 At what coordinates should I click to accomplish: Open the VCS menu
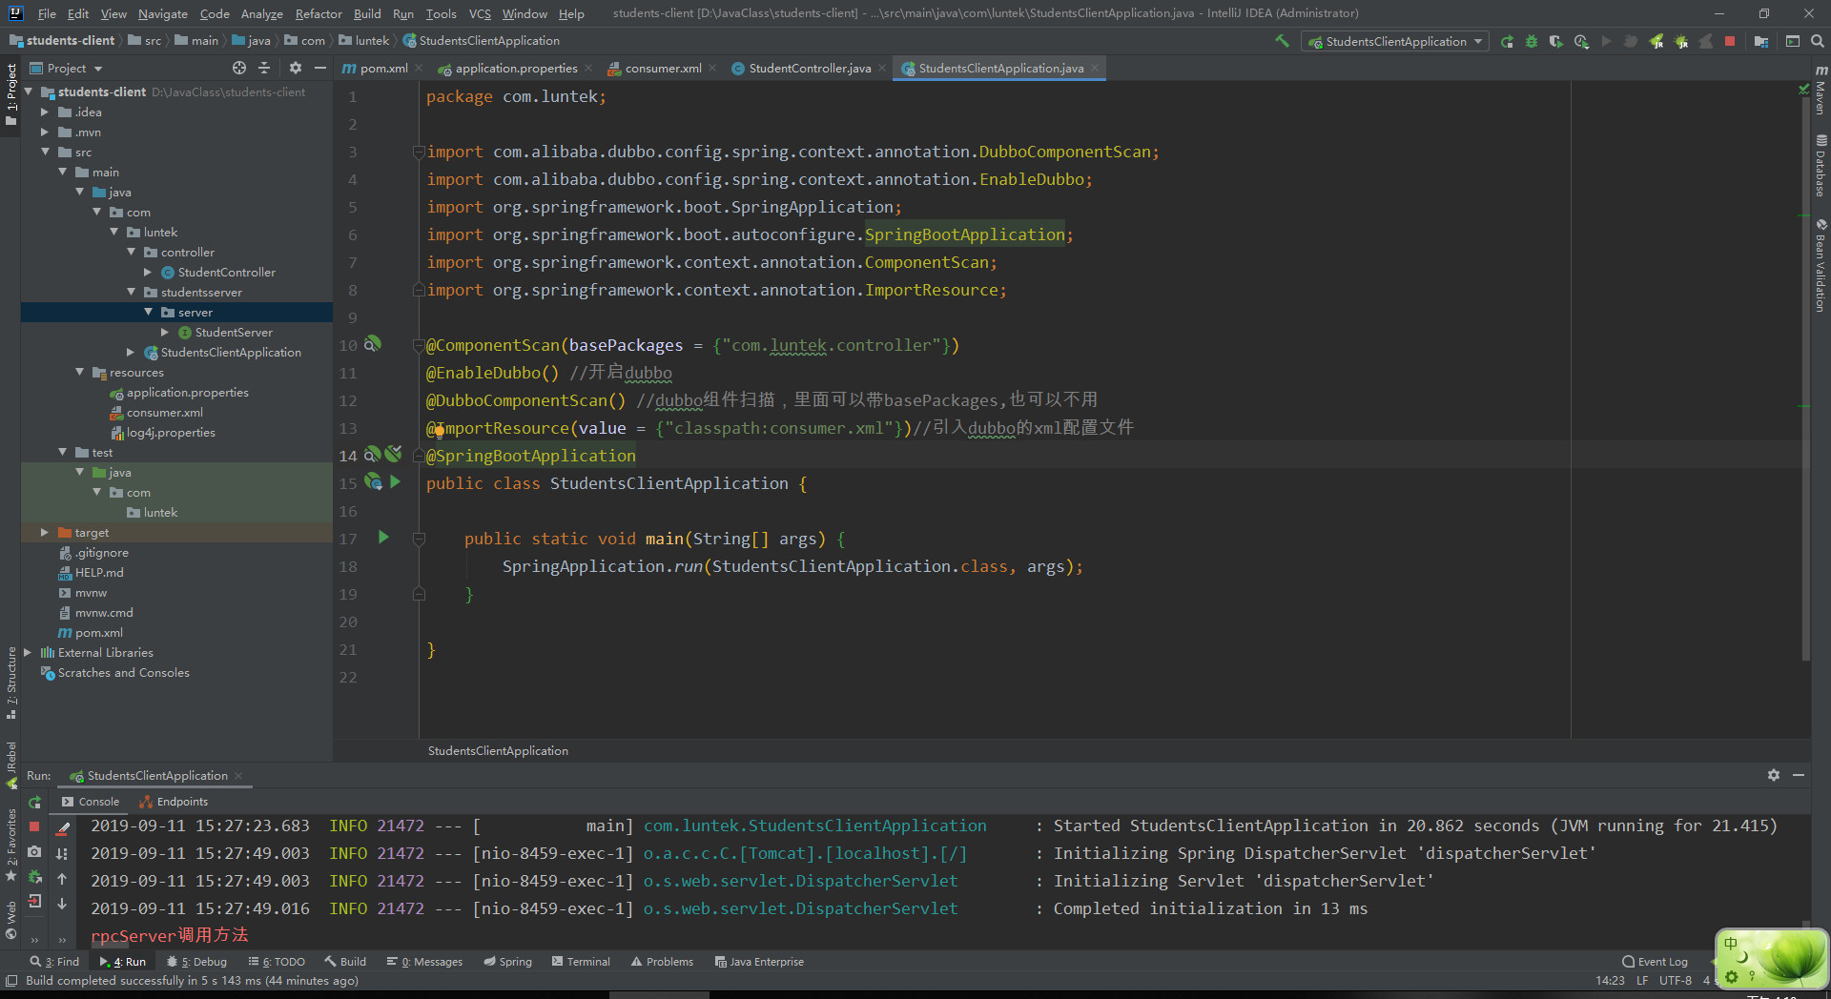[x=480, y=13]
